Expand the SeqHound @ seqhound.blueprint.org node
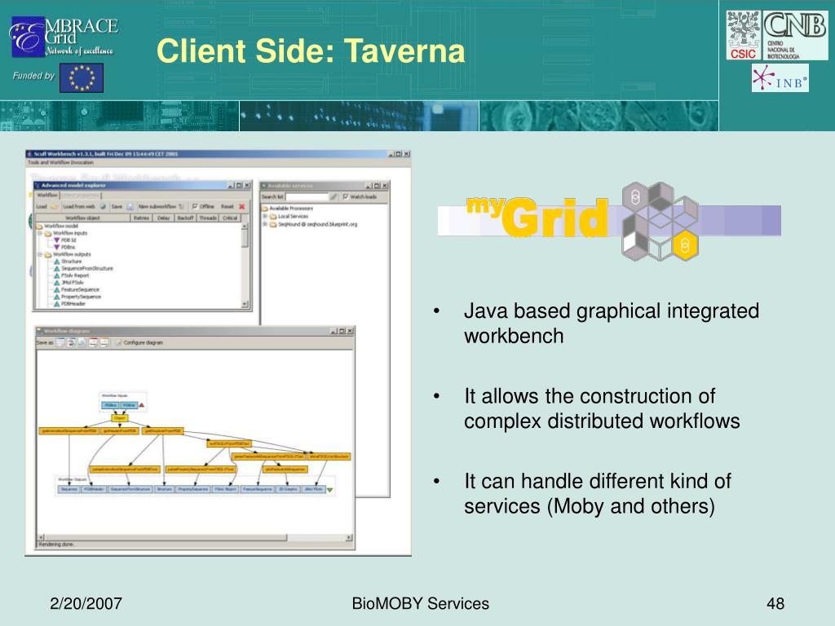This screenshot has height=626, width=835. pos(265,225)
